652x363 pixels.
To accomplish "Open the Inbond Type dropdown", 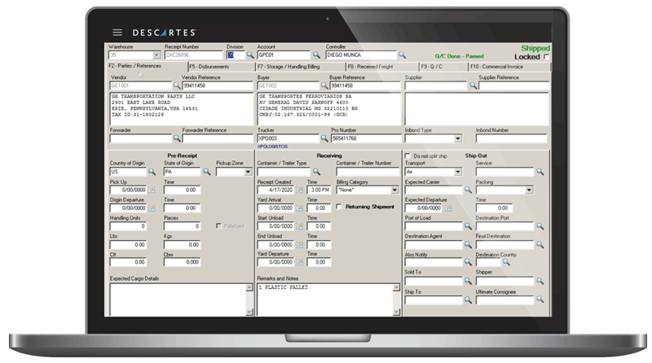I will click(456, 139).
